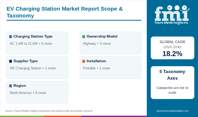The height and width of the screenshot is (117, 198).
Task: Click the '5 Taxonomy Axes' text
Action: coord(172,75)
